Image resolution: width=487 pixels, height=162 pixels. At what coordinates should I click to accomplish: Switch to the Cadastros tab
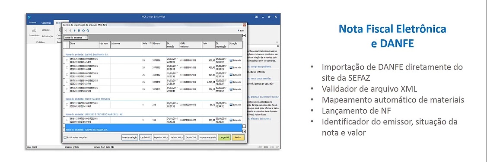[x=46, y=22]
